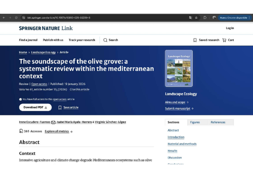Click the Save article bookmark icon
This screenshot has width=253, height=178.
(60, 107)
